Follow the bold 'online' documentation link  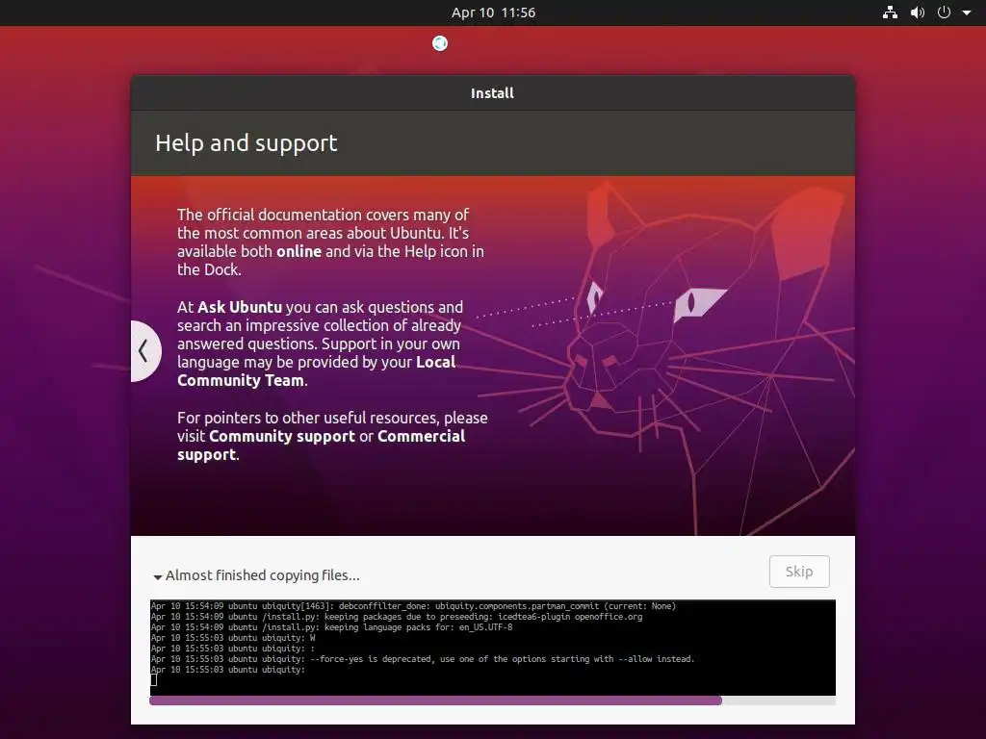click(x=298, y=251)
